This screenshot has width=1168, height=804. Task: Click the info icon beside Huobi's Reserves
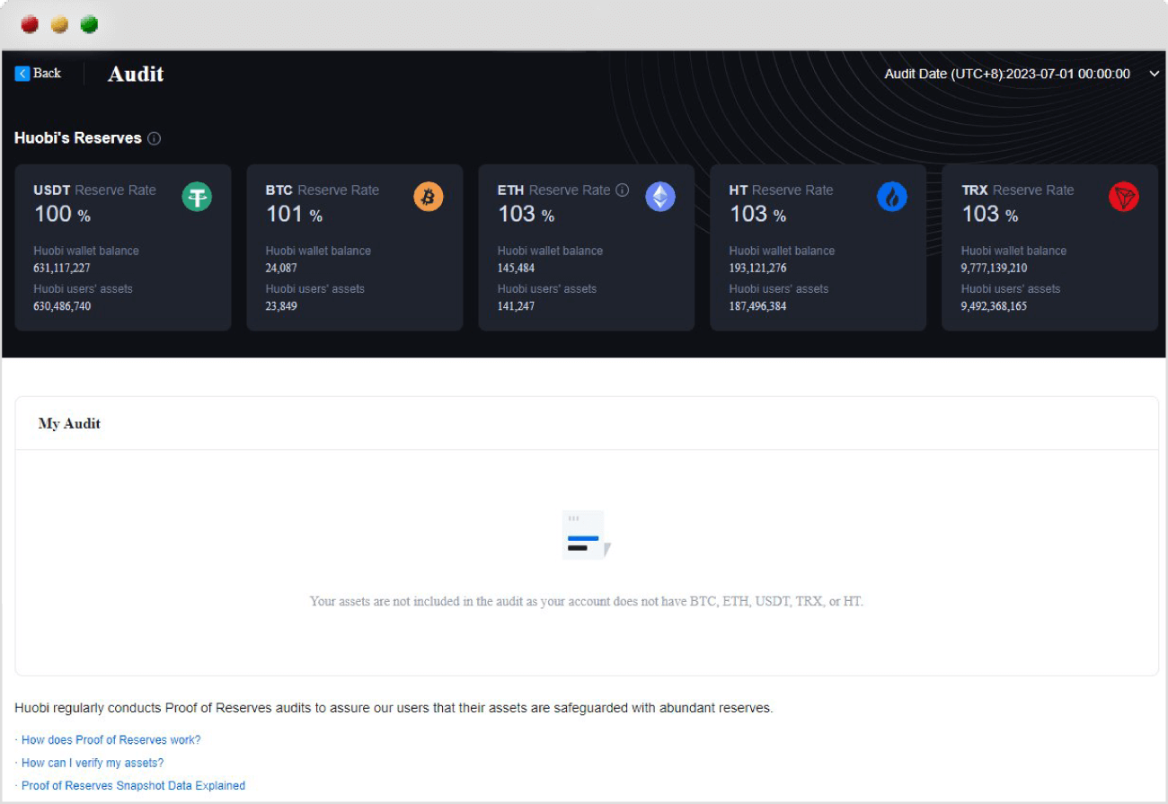[154, 138]
